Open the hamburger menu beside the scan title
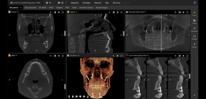The height and width of the screenshot is (99, 206). (x=12, y=3)
